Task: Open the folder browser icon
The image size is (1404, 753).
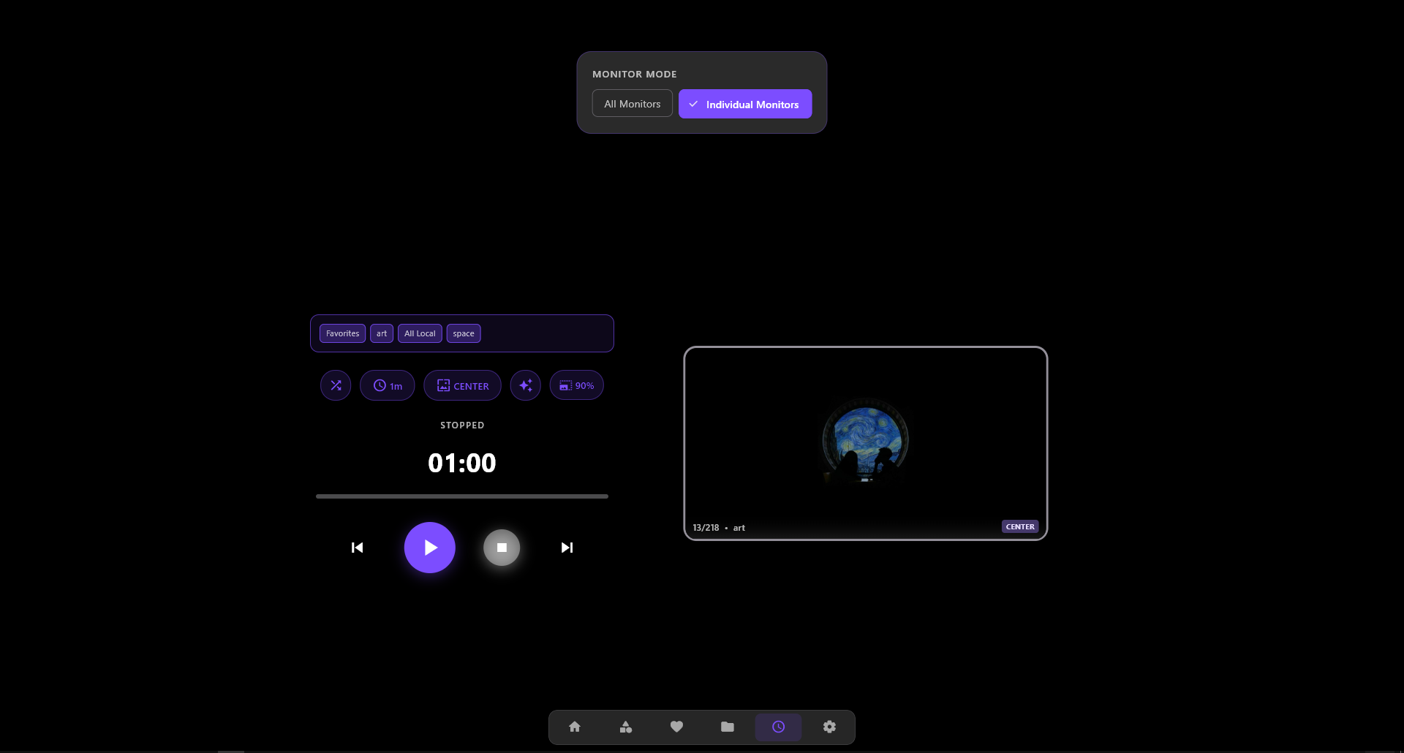Action: pos(727,727)
